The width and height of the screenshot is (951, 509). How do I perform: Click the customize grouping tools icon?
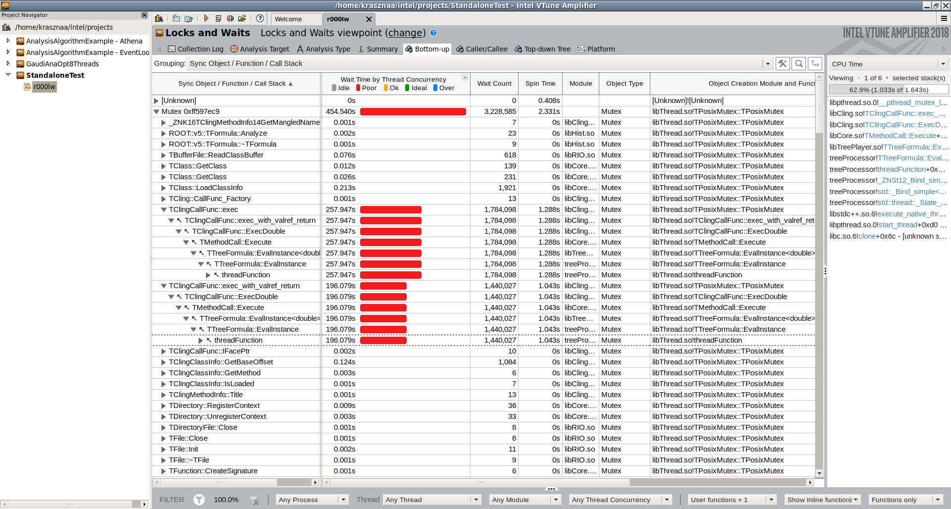(x=783, y=63)
